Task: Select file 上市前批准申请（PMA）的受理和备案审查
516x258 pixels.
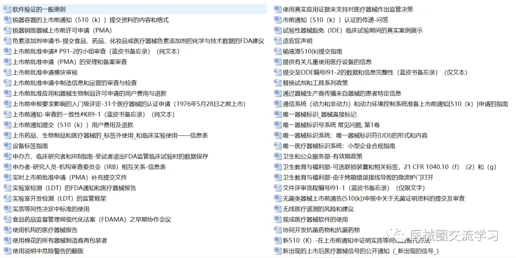Action: pyautogui.click(x=70, y=62)
